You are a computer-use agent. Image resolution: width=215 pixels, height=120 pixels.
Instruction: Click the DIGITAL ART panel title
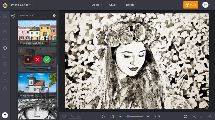pyautogui.click(x=27, y=15)
